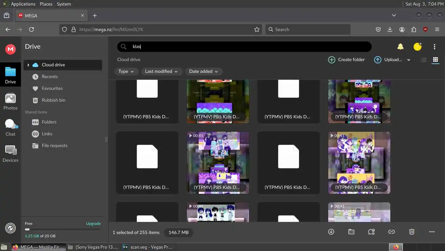Select Recents in Drive sidebar

pos(63,77)
